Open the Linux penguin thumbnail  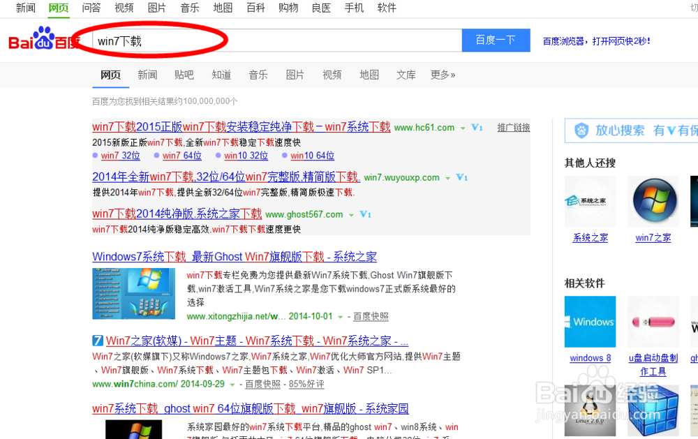590,410
